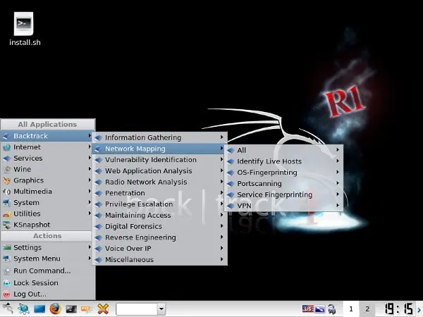This screenshot has height=317, width=423.
Task: Launch KSnapshot from the menu
Action: tap(47, 225)
